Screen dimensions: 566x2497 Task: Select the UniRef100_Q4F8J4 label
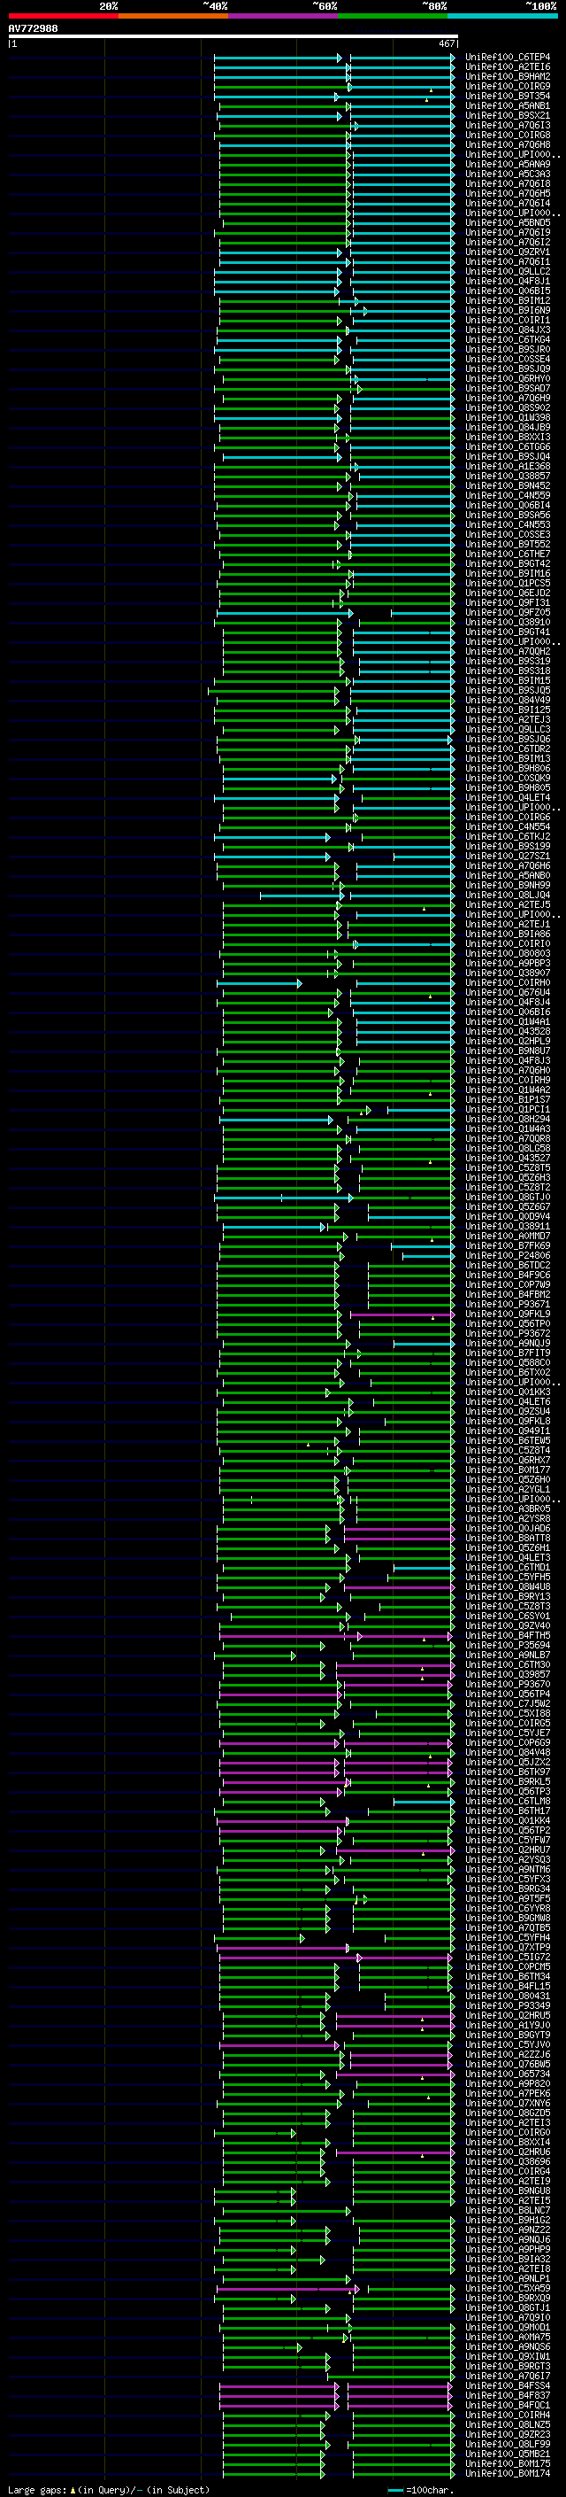[508, 1003]
